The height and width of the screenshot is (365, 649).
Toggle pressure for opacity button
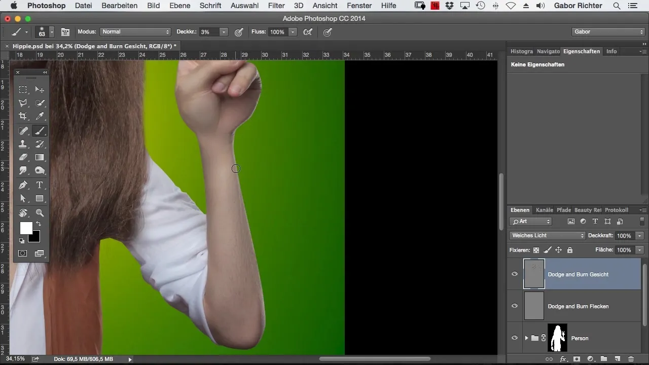pyautogui.click(x=239, y=32)
